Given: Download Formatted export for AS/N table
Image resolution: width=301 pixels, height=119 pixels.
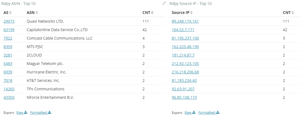Looking at the screenshot, I should (41, 113).
